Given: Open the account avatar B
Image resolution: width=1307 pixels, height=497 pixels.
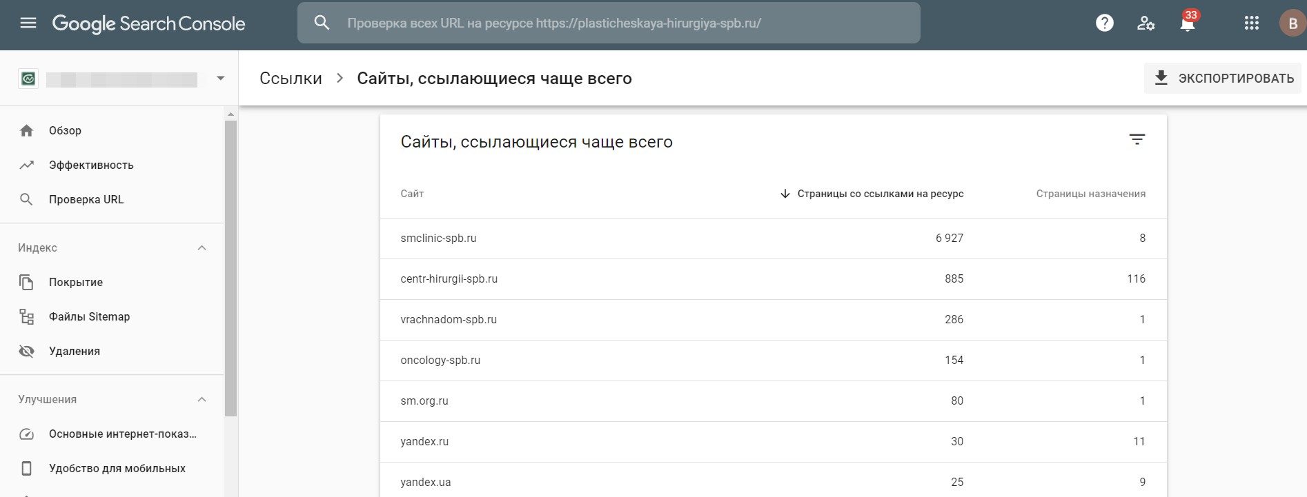Looking at the screenshot, I should pyautogui.click(x=1293, y=23).
